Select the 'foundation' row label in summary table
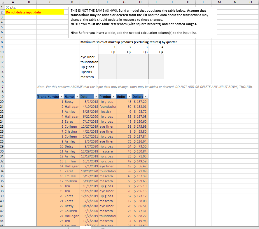This screenshot has width=259, height=229. [x=89, y=62]
